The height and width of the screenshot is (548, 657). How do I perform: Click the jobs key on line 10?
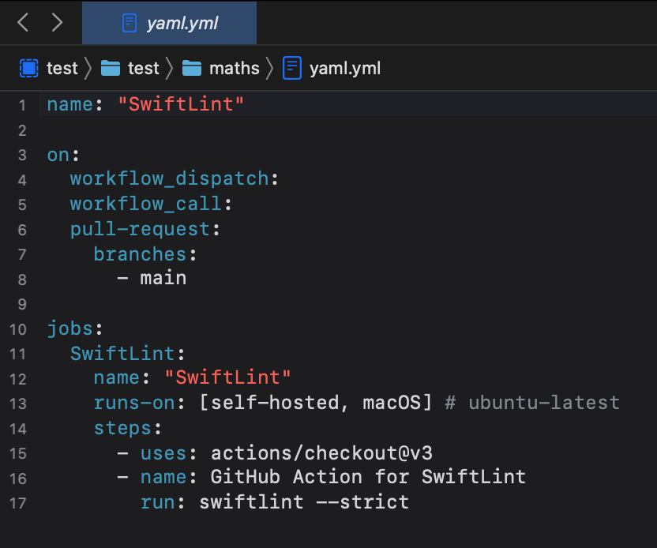point(69,328)
